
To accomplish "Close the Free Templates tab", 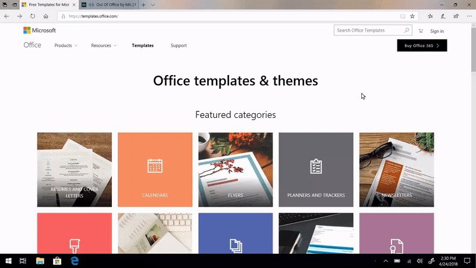I will [74, 5].
